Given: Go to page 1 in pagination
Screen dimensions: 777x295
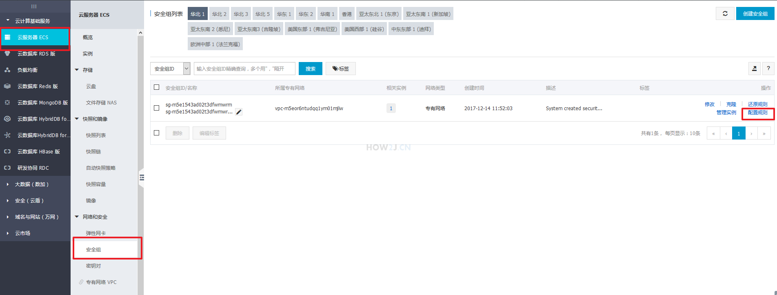Looking at the screenshot, I should point(739,133).
